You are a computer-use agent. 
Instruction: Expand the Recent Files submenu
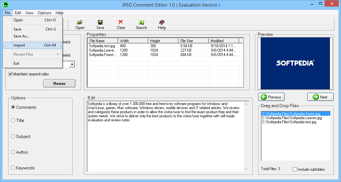click(x=32, y=54)
